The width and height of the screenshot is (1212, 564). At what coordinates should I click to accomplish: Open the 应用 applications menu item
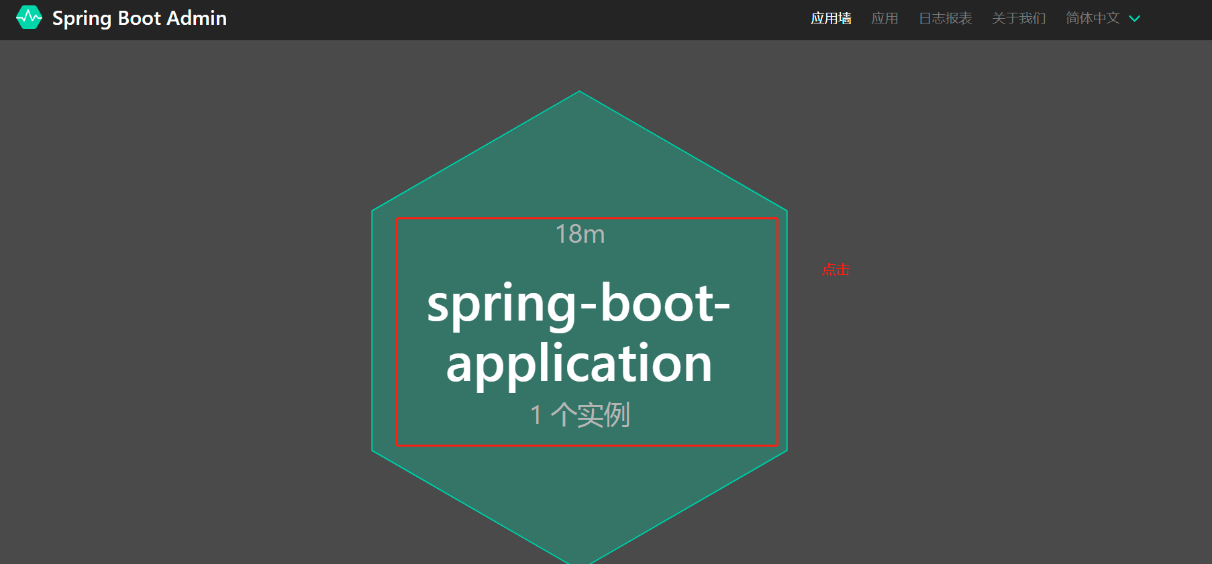885,18
